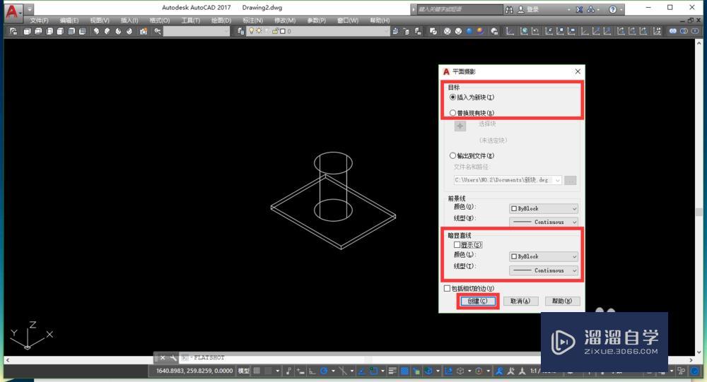Set NE Isometric view
The image size is (707, 382).
click(118, 32)
